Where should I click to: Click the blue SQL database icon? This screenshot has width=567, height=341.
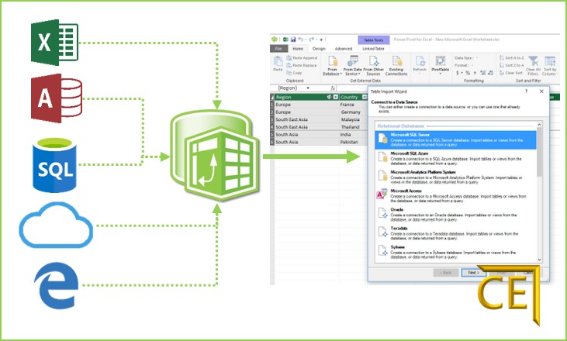click(x=54, y=165)
